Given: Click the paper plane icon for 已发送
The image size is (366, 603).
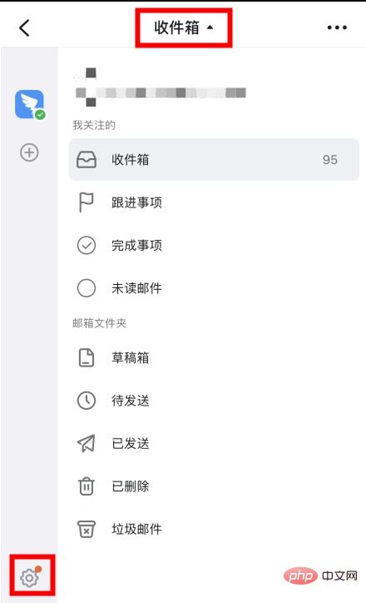Looking at the screenshot, I should pyautogui.click(x=87, y=443).
